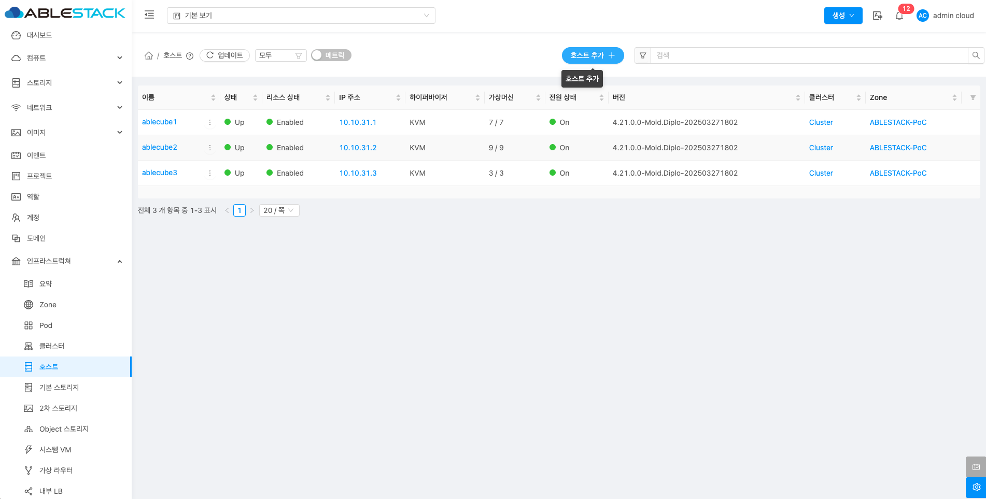Open the 기본 보기 view dropdown
986x499 pixels.
coord(301,16)
